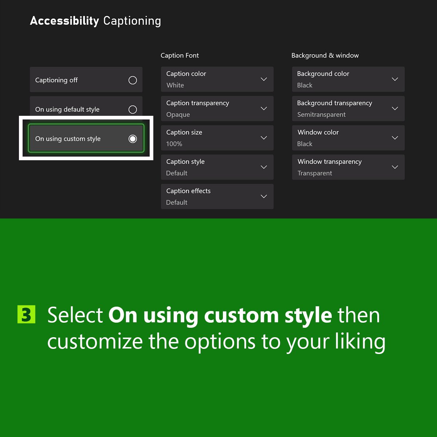
Task: Click the Caption Font section heading
Action: pyautogui.click(x=180, y=55)
